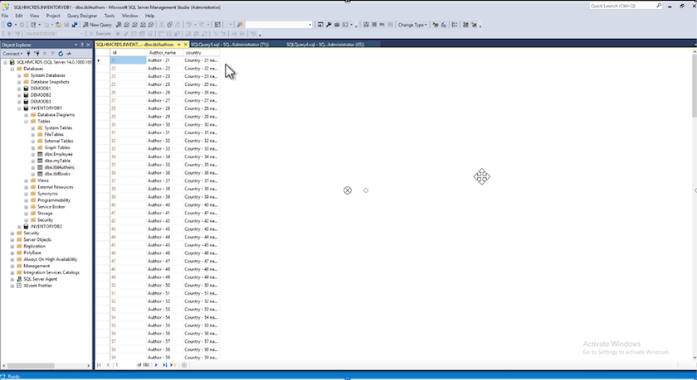Click the Activity Monitor icon in Object Explorer

click(x=69, y=54)
